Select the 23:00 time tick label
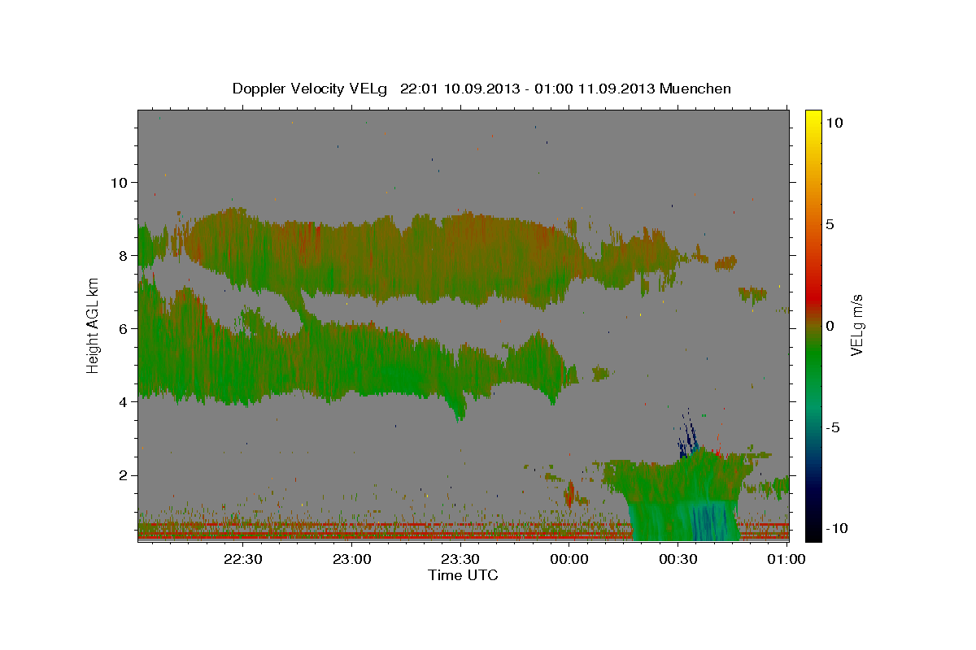976x650 pixels. point(351,559)
